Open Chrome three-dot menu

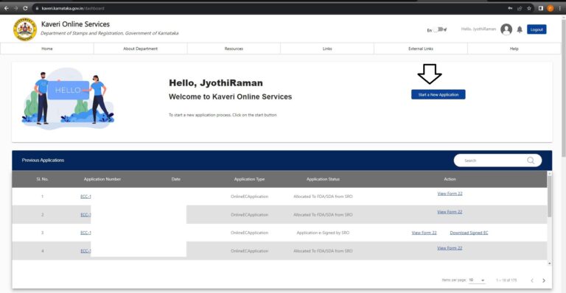560,8
